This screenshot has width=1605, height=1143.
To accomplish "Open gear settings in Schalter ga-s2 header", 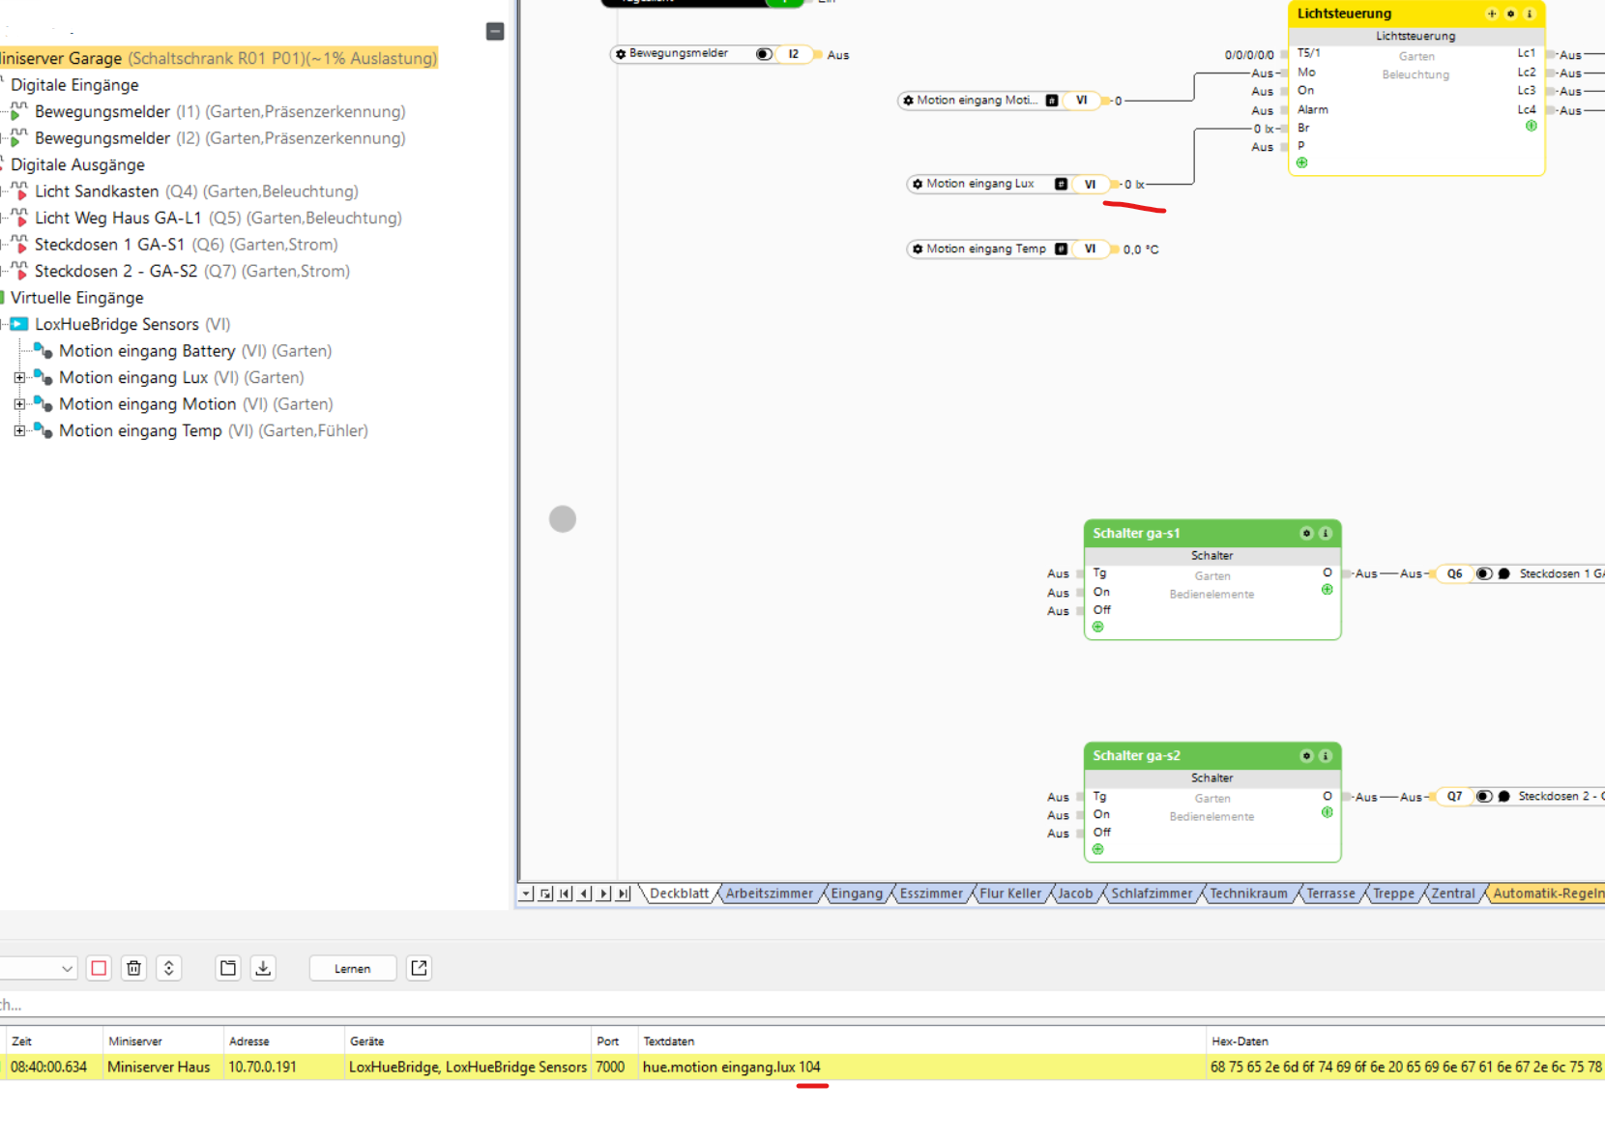I will coord(1306,756).
